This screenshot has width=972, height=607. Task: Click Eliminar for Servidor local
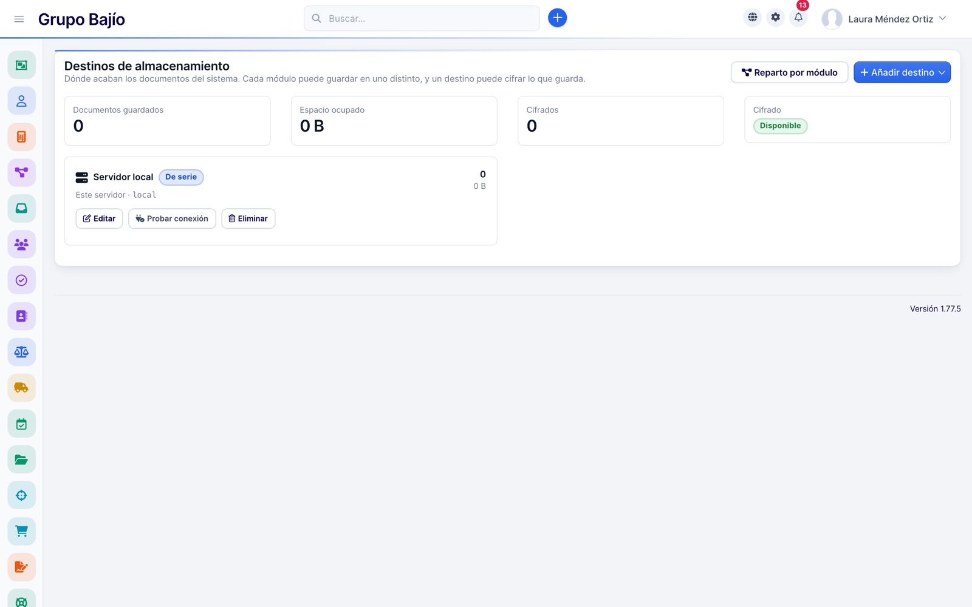248,219
